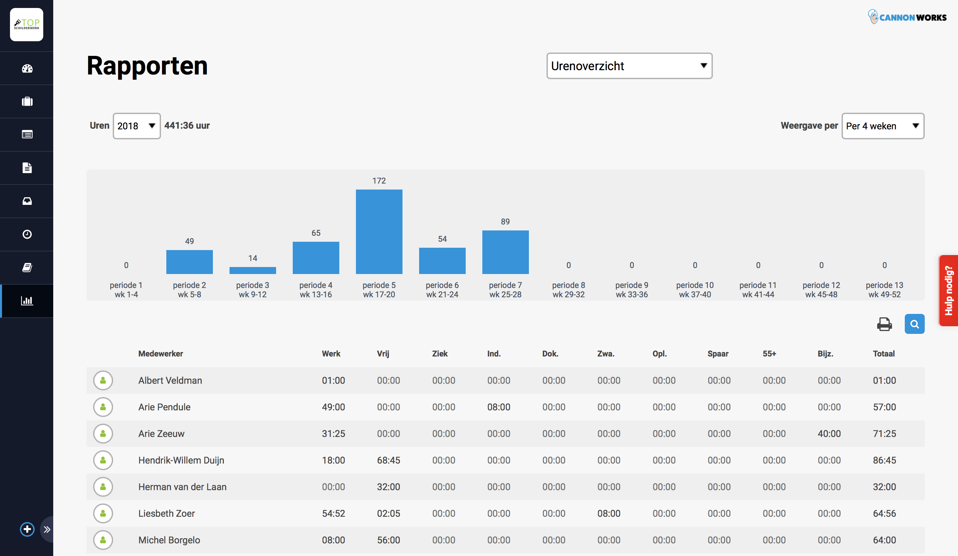This screenshot has height=556, width=958.
Task: Click the periode 7 bar (89)
Action: point(505,252)
